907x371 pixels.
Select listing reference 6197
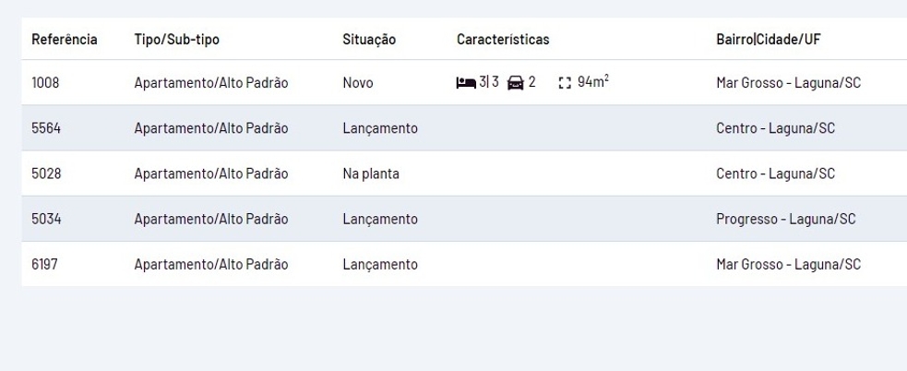click(x=45, y=265)
